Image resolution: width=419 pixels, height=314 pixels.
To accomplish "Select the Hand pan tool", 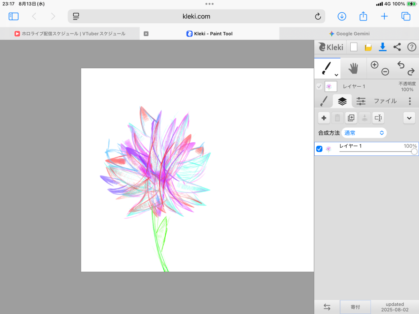I will coord(353,68).
